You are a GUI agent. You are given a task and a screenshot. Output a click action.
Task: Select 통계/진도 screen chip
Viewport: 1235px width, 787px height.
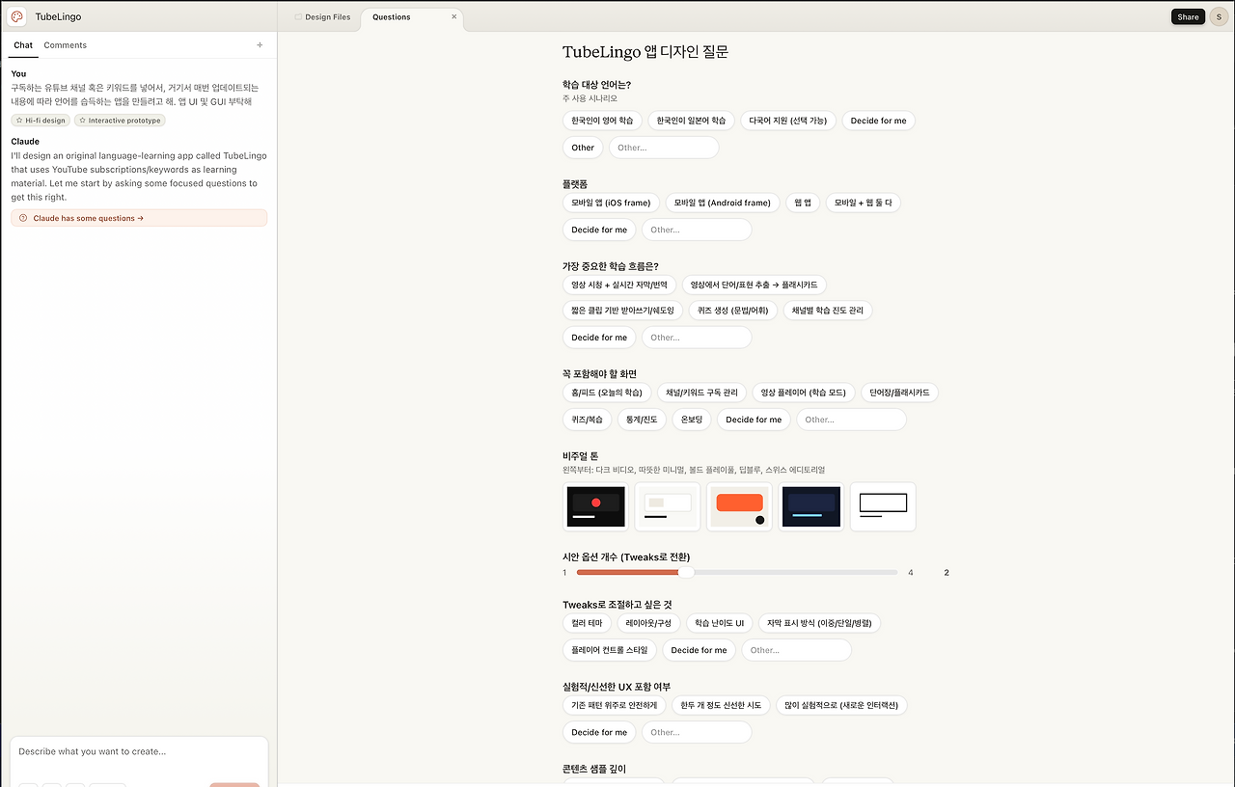pyautogui.click(x=642, y=420)
